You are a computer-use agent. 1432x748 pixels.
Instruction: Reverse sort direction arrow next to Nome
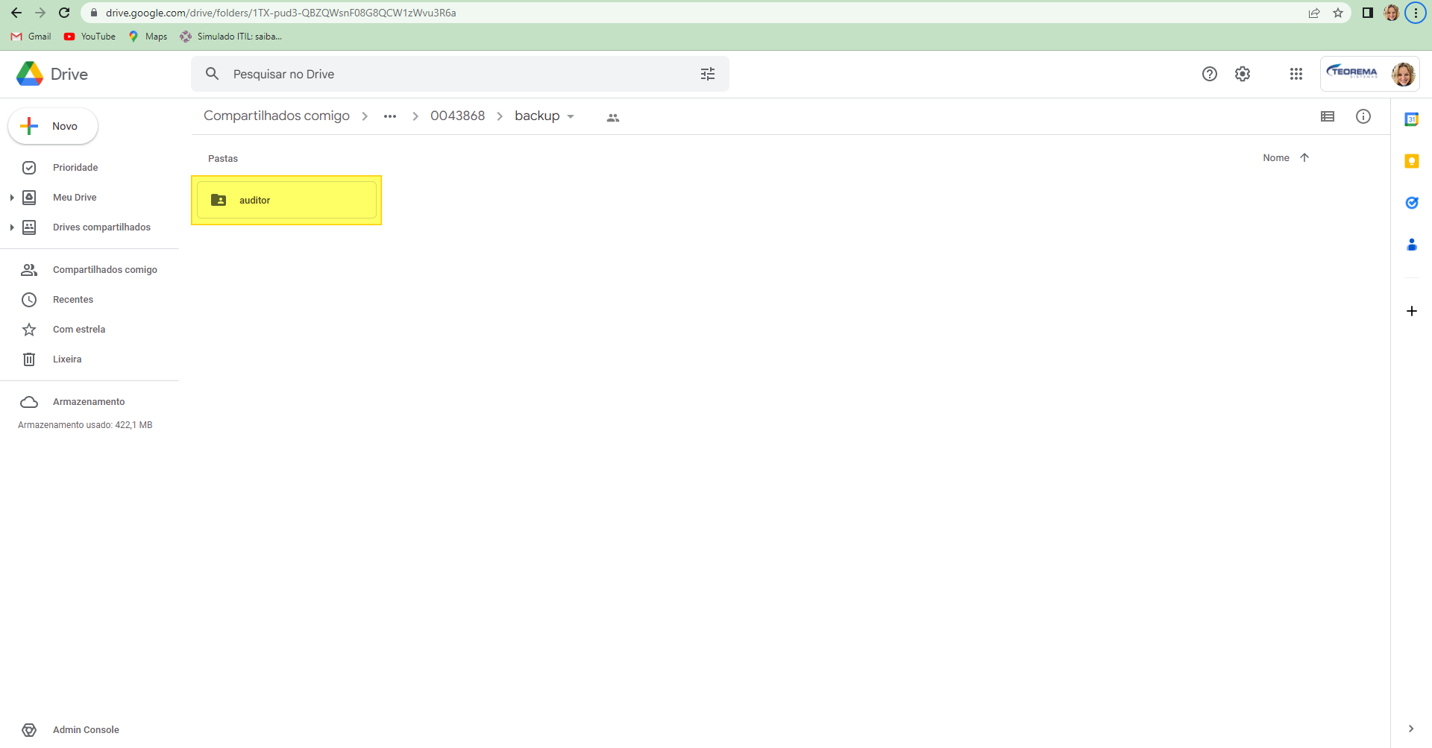1304,157
